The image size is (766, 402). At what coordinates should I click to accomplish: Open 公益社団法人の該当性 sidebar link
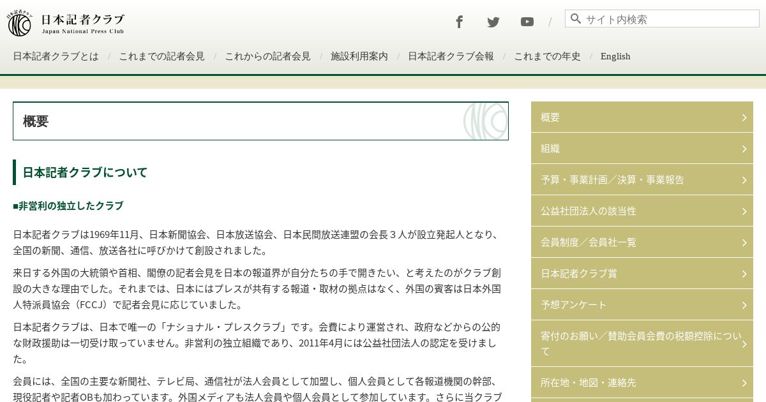click(642, 211)
